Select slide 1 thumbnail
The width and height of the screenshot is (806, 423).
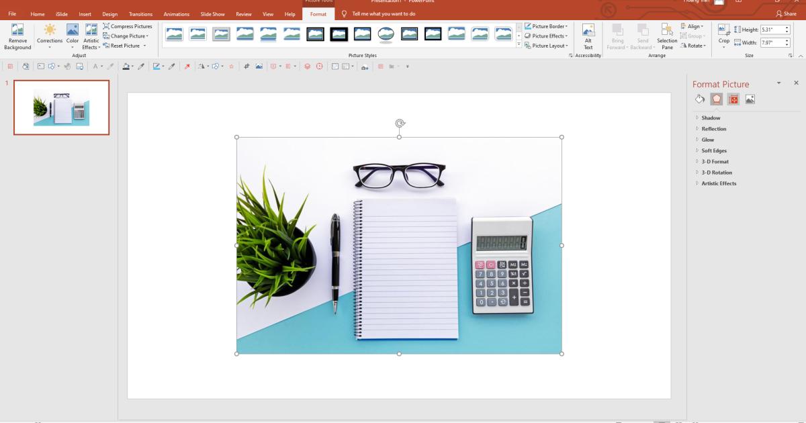coord(61,107)
